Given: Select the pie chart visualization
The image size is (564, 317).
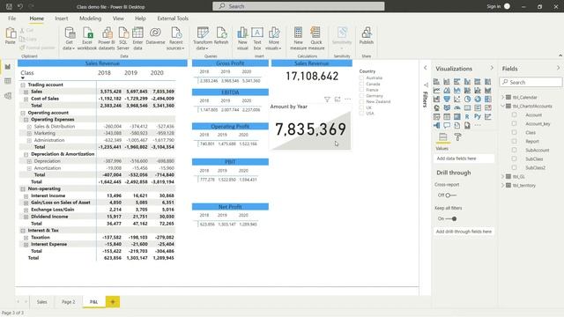Looking at the screenshot, I should (467, 99).
